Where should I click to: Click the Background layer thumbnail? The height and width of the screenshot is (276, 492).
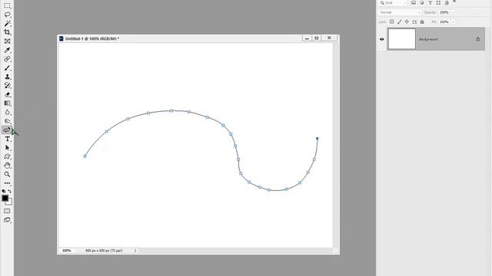click(401, 39)
